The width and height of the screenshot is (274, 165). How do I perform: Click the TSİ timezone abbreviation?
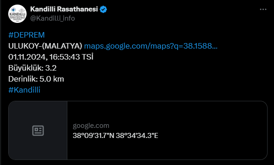coord(88,57)
